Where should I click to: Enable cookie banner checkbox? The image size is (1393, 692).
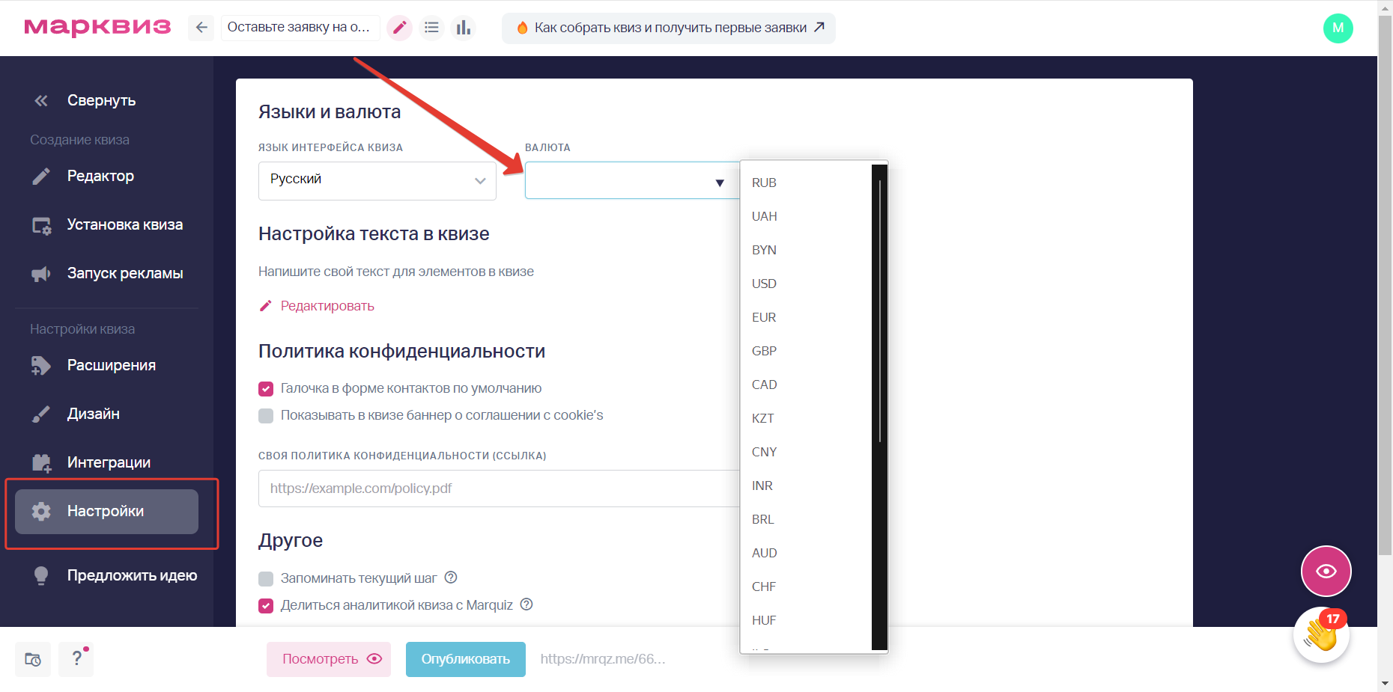(266, 416)
